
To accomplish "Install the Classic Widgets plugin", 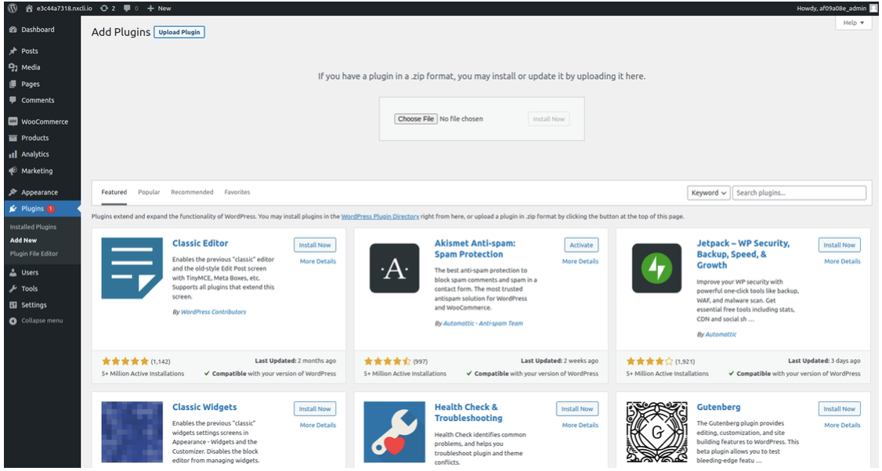I will click(315, 408).
